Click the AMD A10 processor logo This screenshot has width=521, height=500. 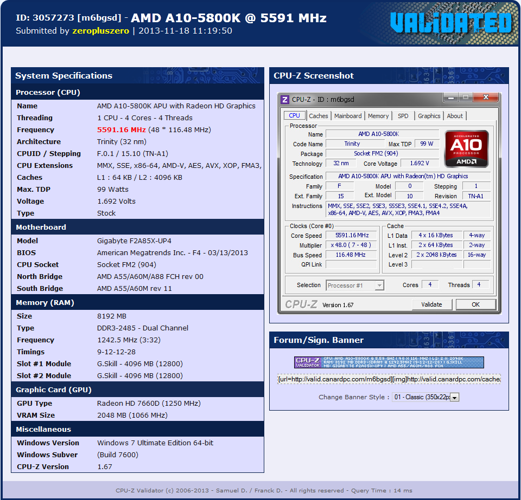tap(466, 149)
